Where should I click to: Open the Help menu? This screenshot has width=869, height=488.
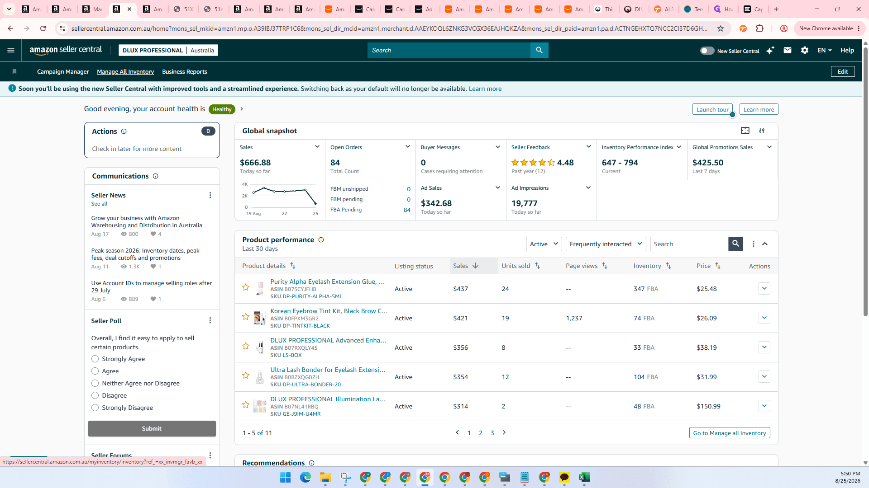coord(847,50)
